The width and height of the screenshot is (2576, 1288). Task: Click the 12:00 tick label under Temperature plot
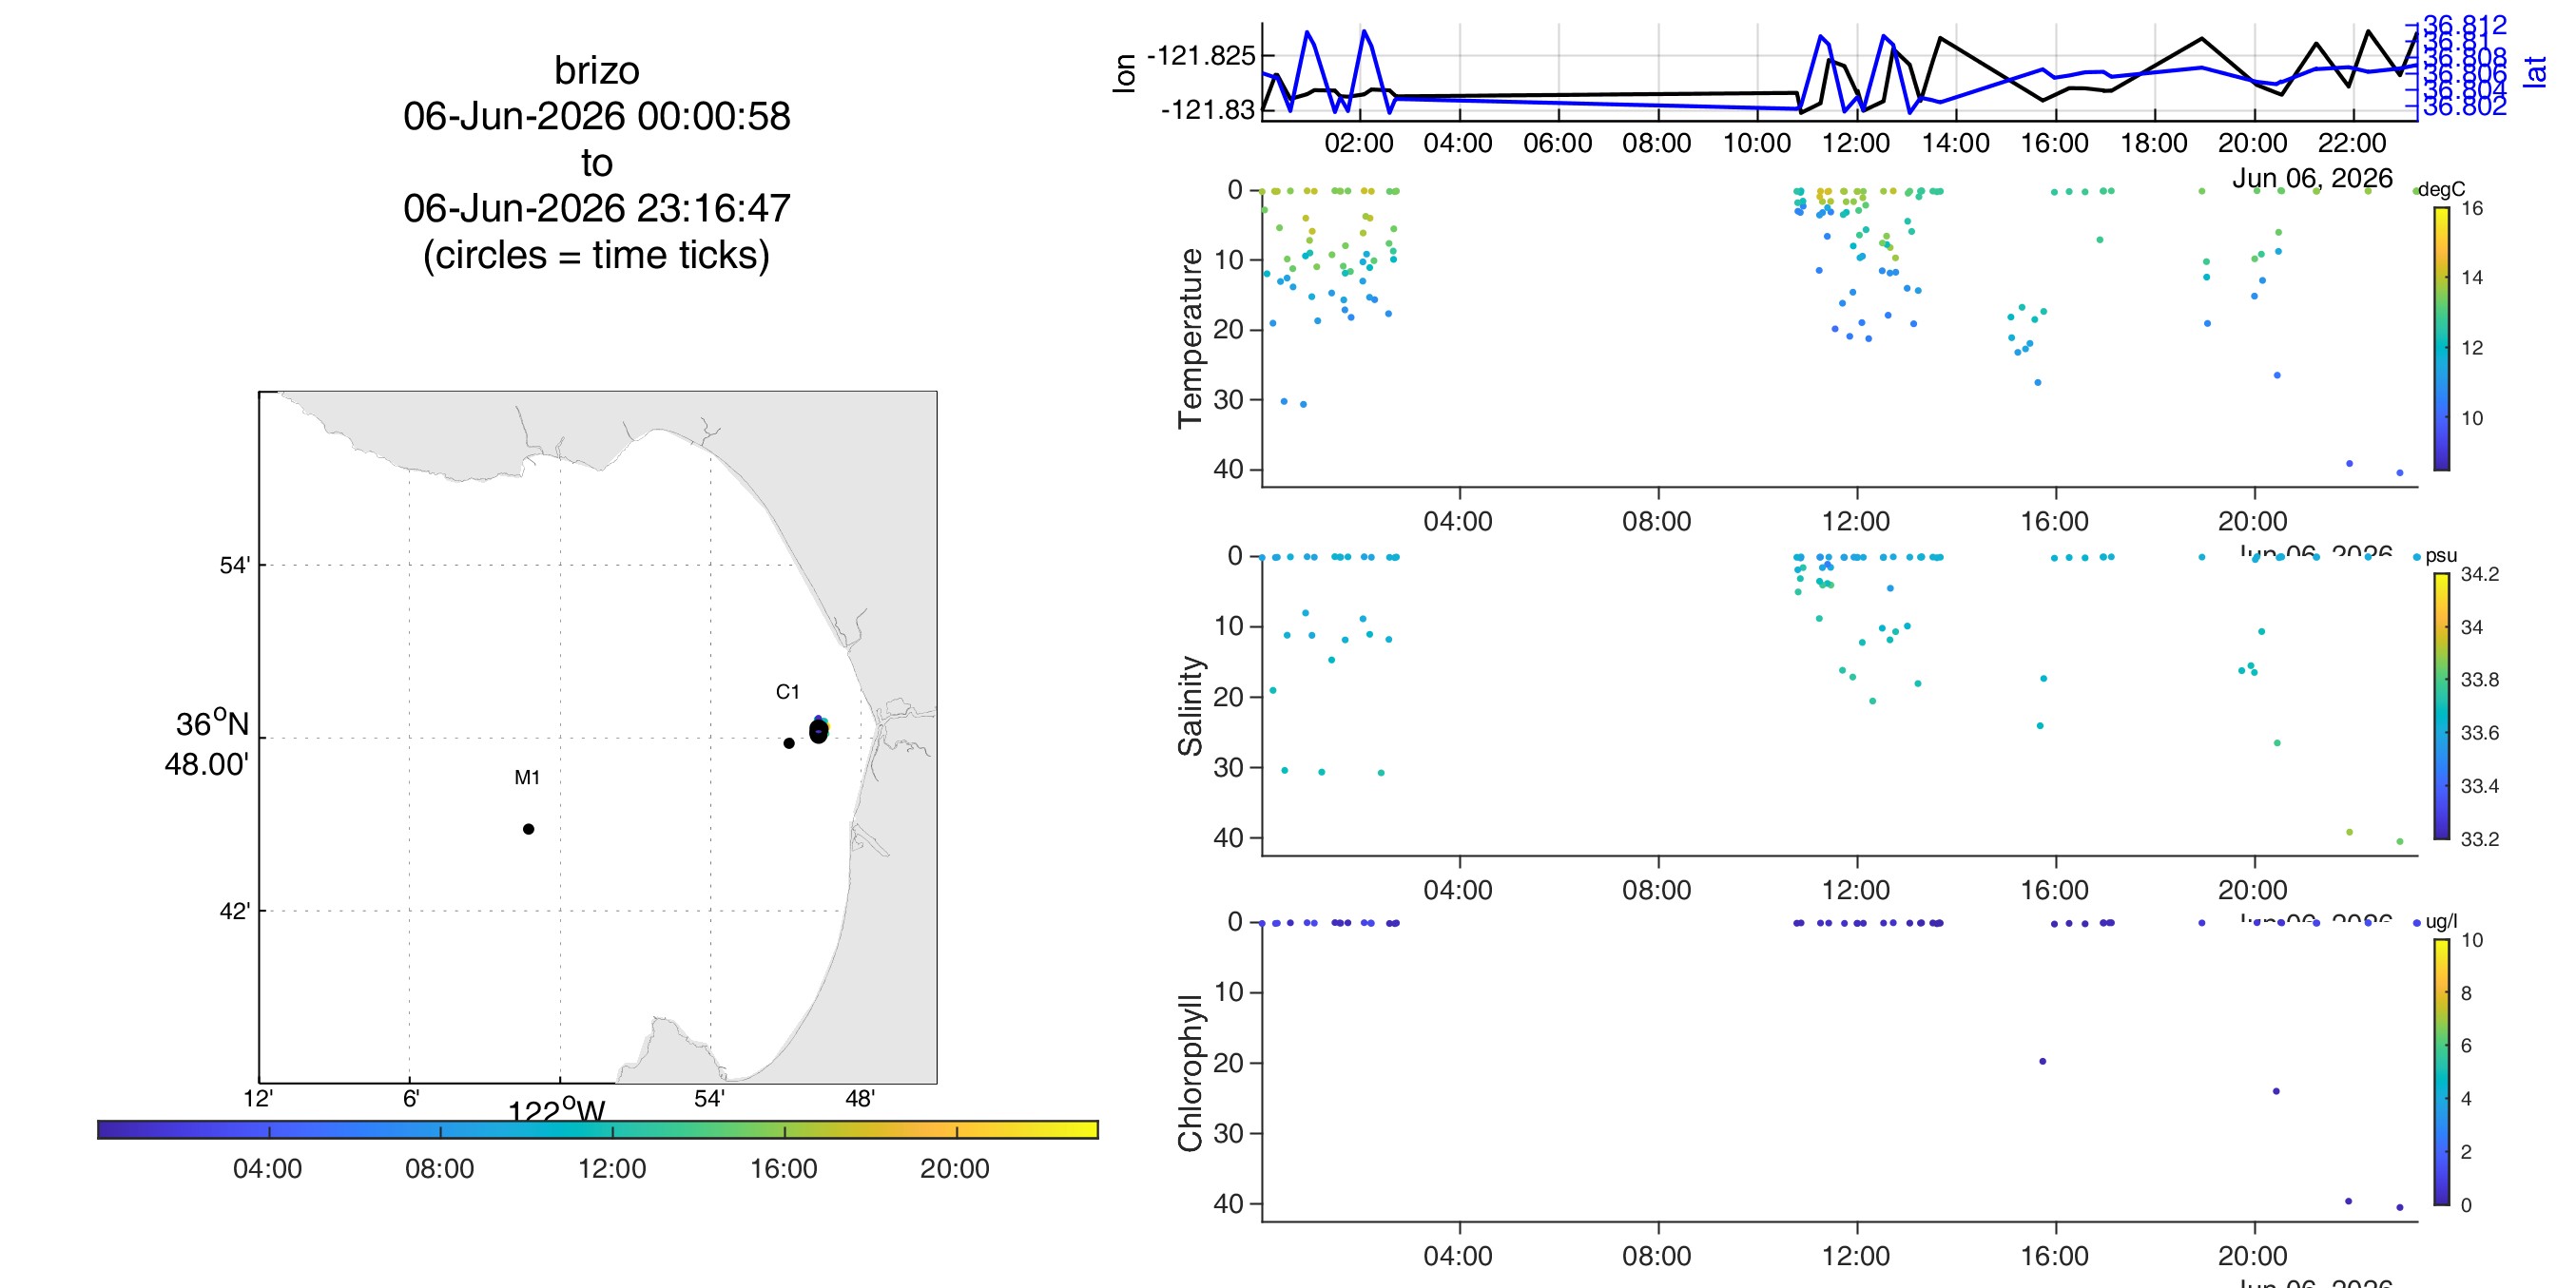point(1856,521)
